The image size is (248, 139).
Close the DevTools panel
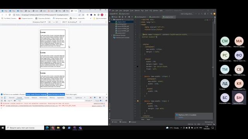(107, 98)
